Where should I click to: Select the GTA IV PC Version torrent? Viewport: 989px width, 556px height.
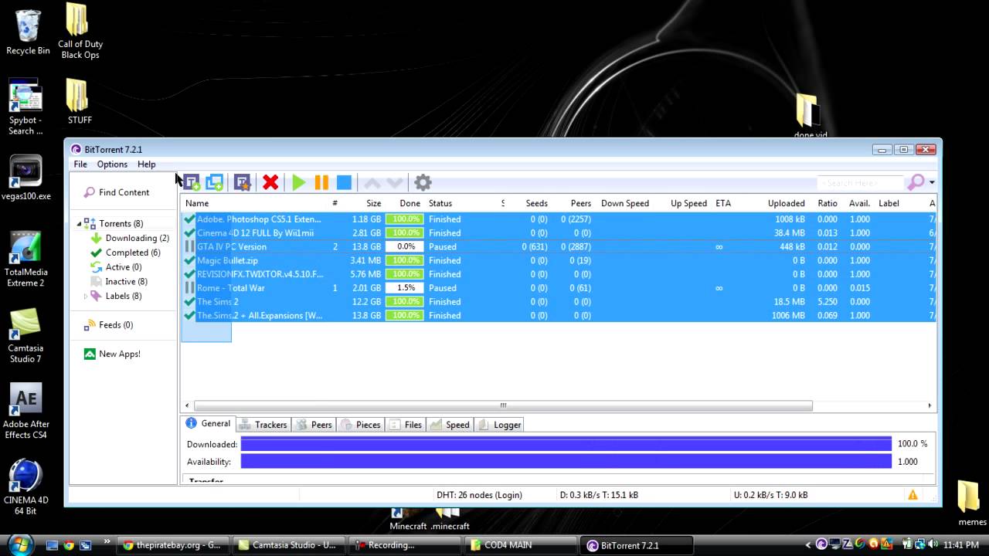click(559, 247)
